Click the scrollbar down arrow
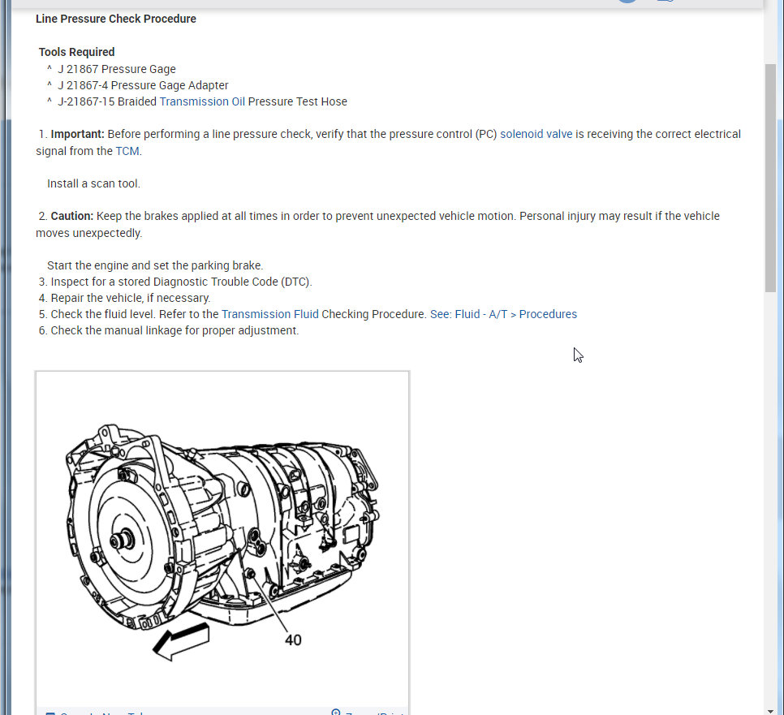Viewport: 784px width, 715px height. [x=770, y=710]
